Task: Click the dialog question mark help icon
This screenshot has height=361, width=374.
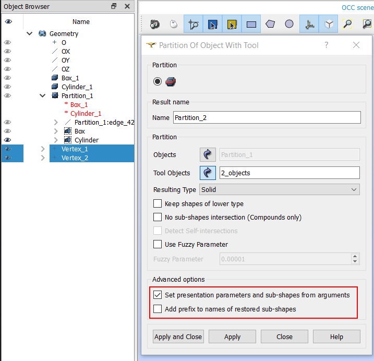Action: tap(327, 45)
